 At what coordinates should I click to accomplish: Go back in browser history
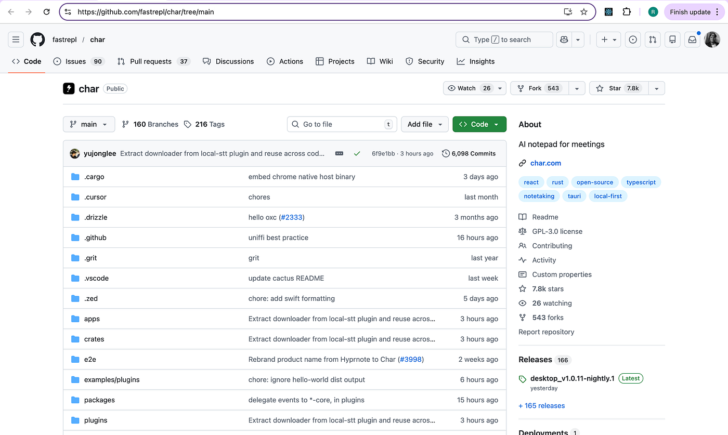[x=11, y=12]
